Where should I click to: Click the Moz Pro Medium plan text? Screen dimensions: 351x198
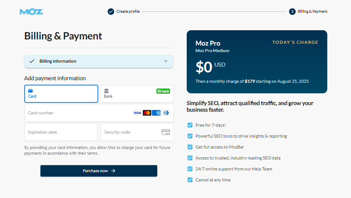[212, 51]
